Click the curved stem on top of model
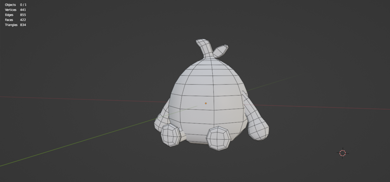Screen dimensions: 390x182 (205, 48)
